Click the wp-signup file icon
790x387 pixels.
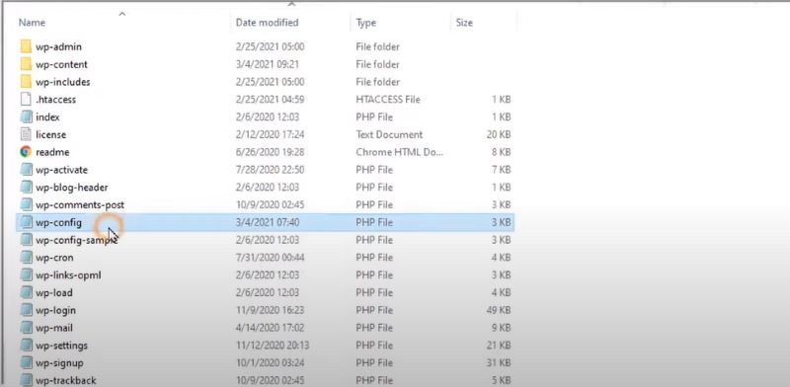click(26, 363)
